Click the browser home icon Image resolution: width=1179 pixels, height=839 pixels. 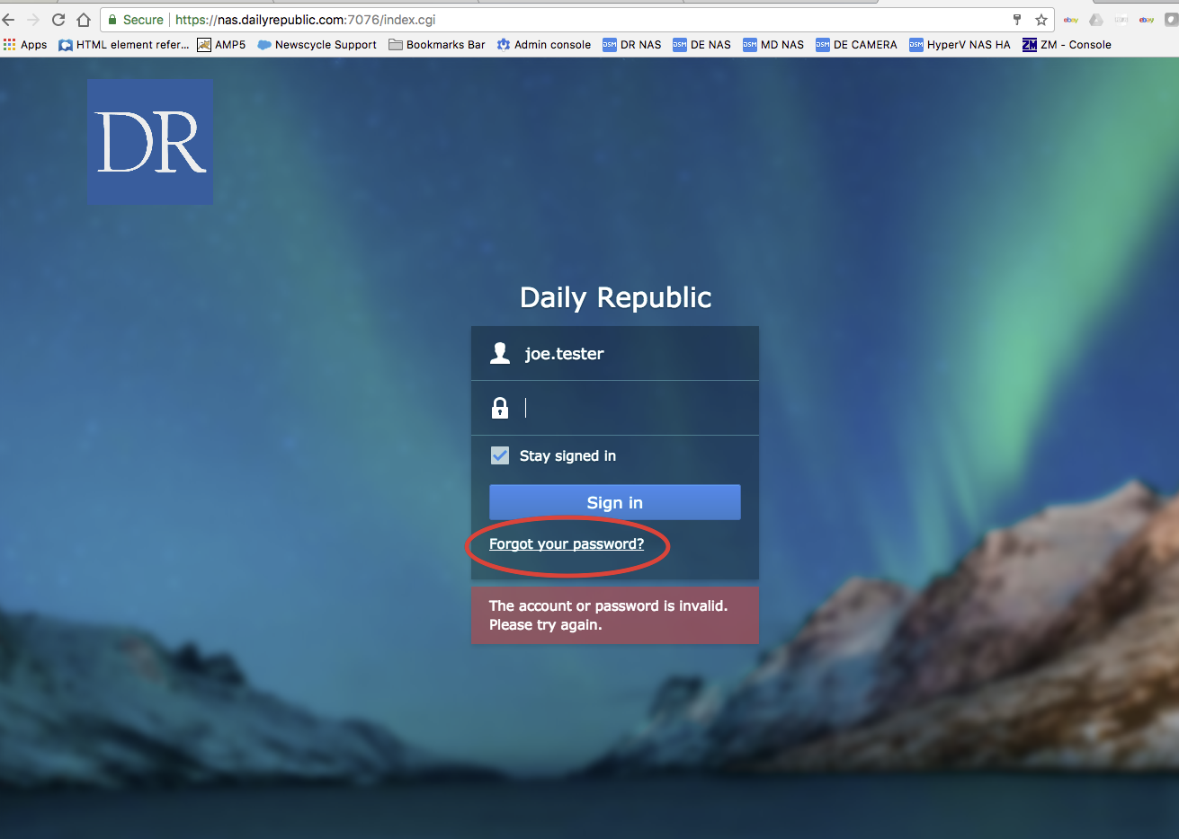(x=84, y=20)
